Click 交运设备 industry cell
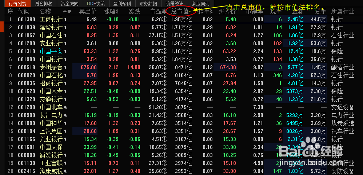Screen dimensions: 363x175 [343, 107]
